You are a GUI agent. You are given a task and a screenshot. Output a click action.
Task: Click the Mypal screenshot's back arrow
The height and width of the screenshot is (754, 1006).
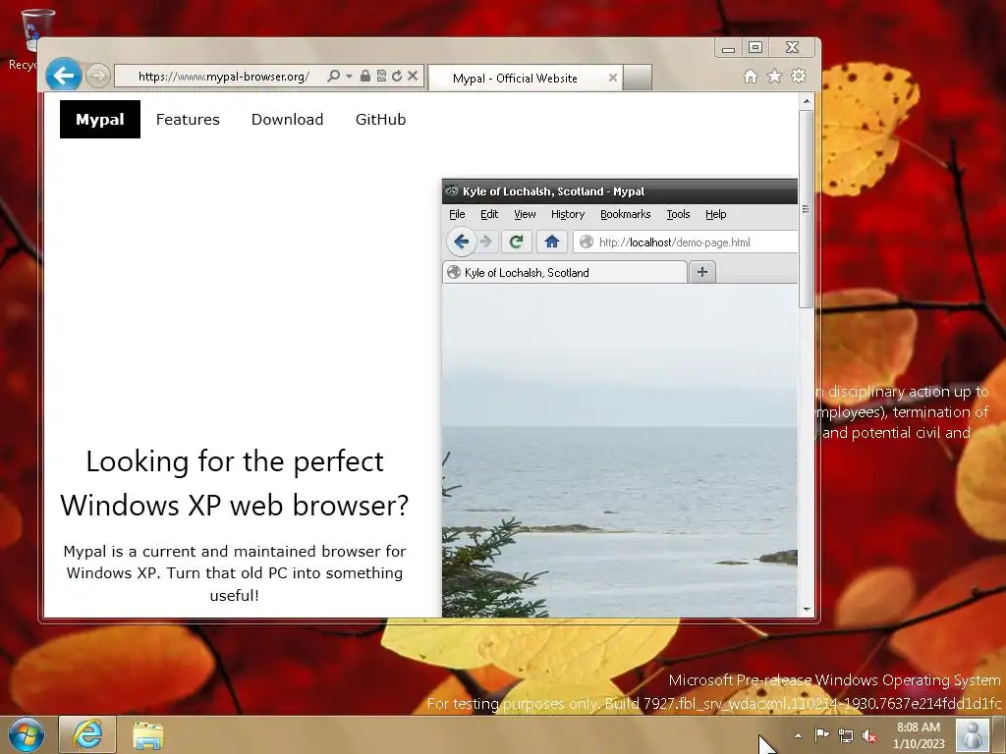click(x=462, y=242)
